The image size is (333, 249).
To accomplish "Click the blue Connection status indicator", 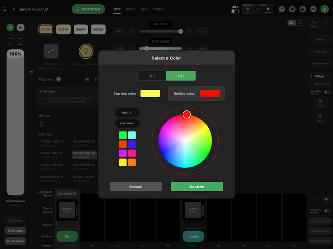I will [x=248, y=9].
